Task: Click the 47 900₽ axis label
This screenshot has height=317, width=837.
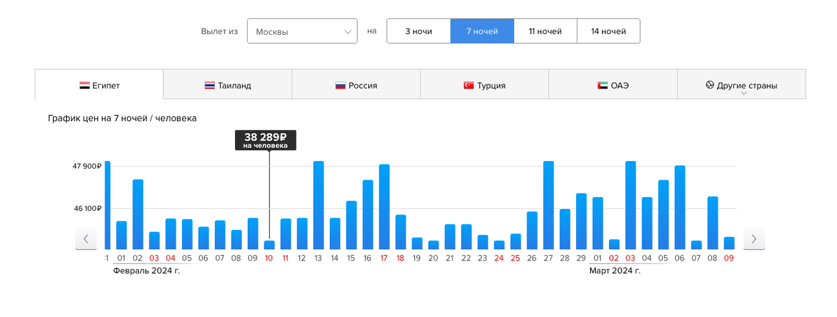Action: 87,167
